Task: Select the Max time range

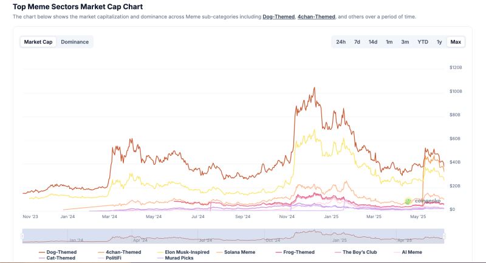Action: pos(456,42)
